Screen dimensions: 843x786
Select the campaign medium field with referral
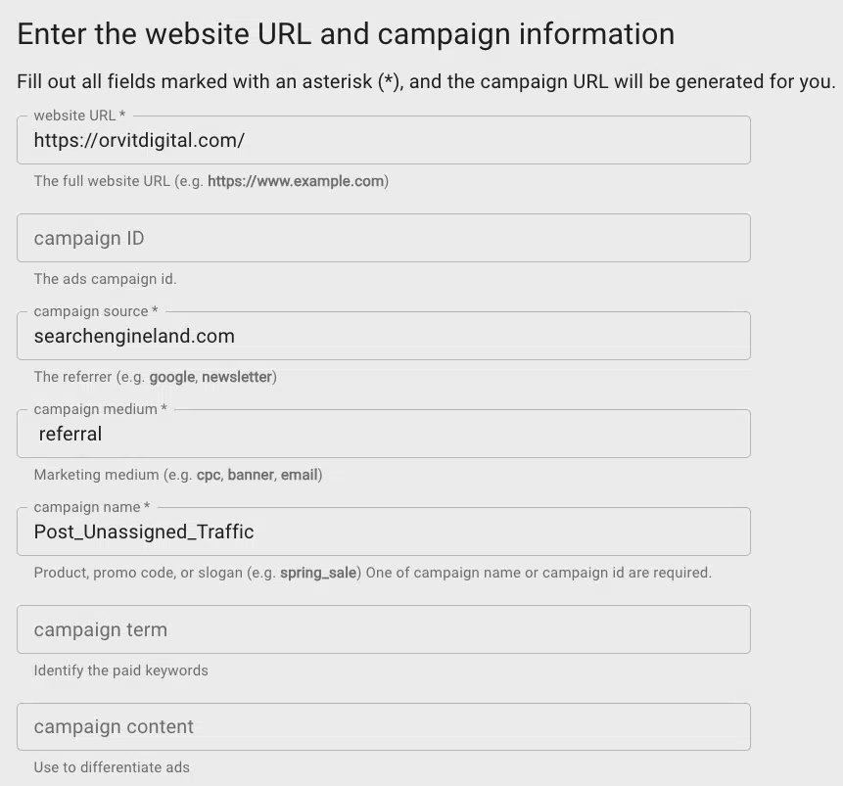(x=383, y=435)
